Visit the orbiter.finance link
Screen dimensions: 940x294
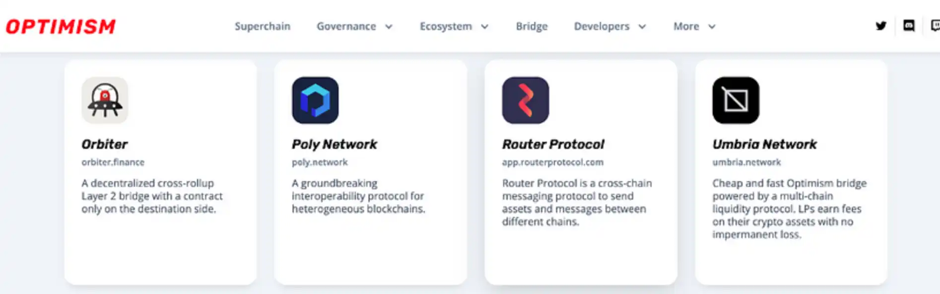click(113, 162)
